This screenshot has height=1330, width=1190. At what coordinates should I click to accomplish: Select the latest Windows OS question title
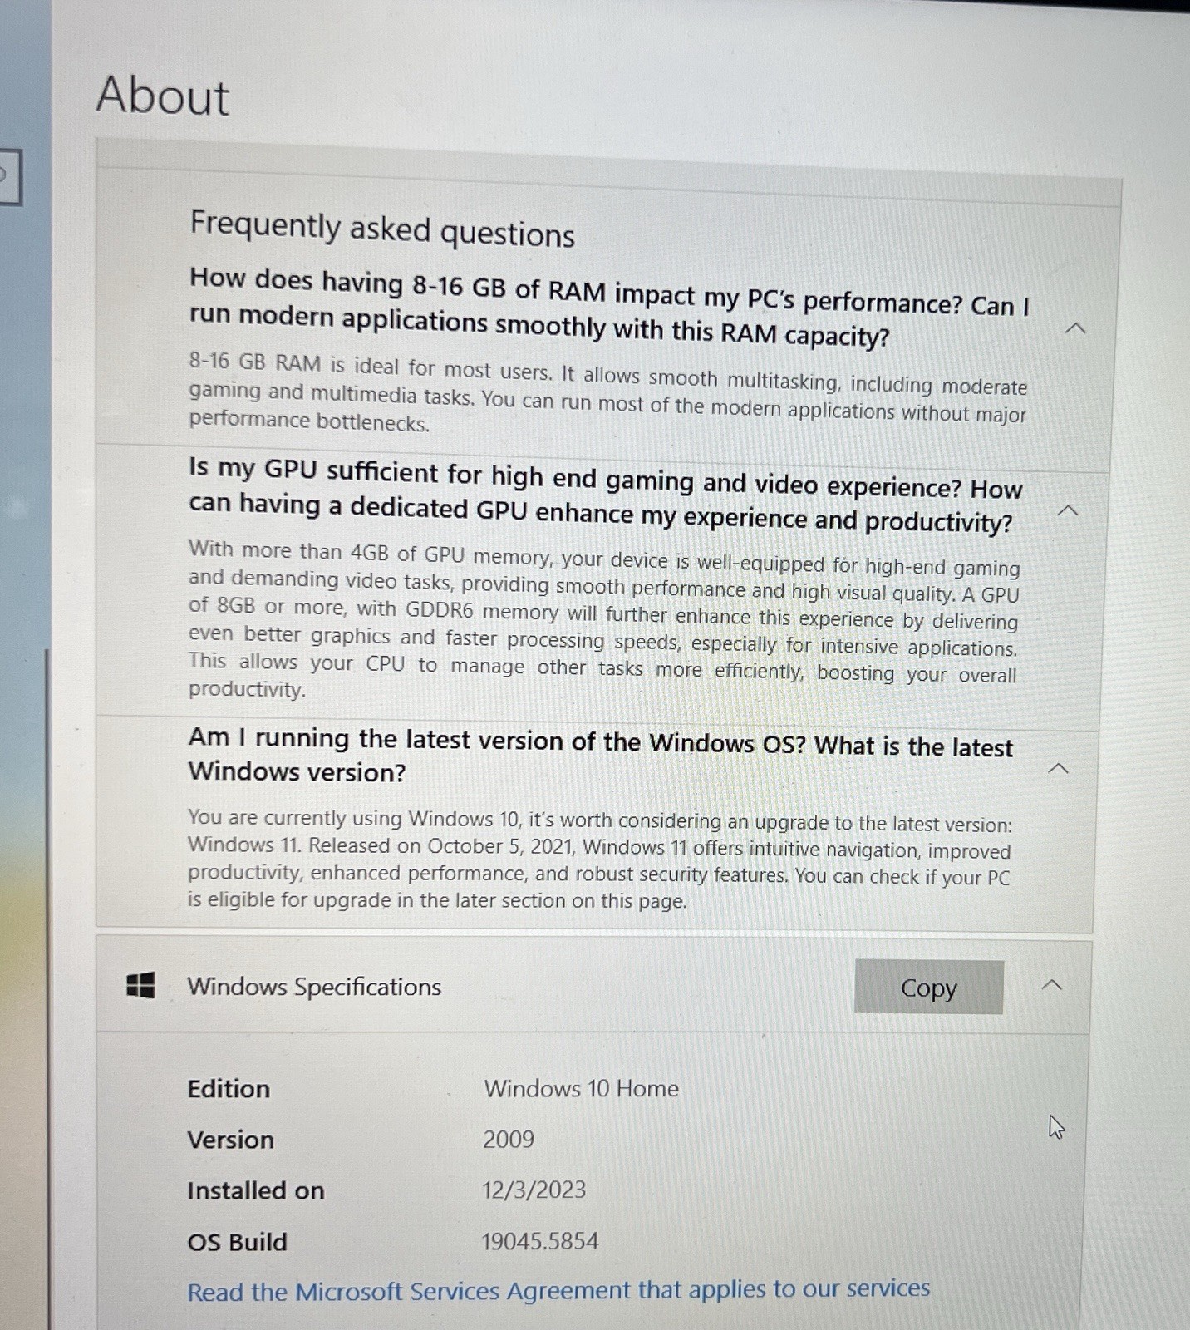(600, 756)
